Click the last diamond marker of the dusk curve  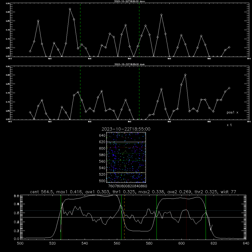pos(229,88)
